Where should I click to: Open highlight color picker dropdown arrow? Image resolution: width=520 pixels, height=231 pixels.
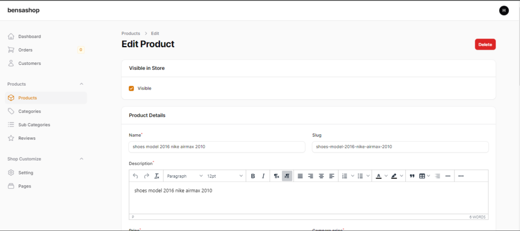coord(401,176)
